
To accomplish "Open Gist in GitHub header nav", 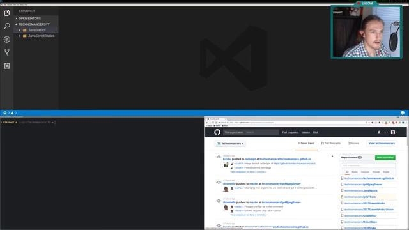I will 315,132.
